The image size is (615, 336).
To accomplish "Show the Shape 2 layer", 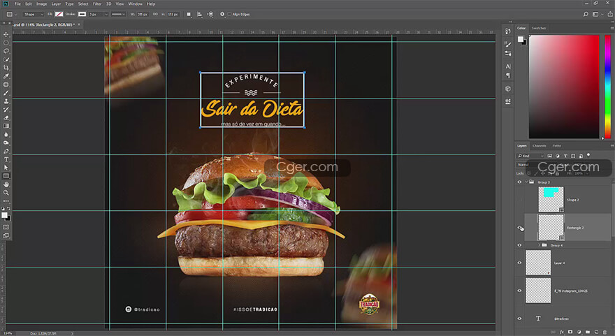I will tap(520, 200).
